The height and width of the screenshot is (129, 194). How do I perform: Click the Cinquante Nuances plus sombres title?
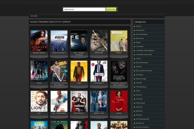(x=119, y=84)
